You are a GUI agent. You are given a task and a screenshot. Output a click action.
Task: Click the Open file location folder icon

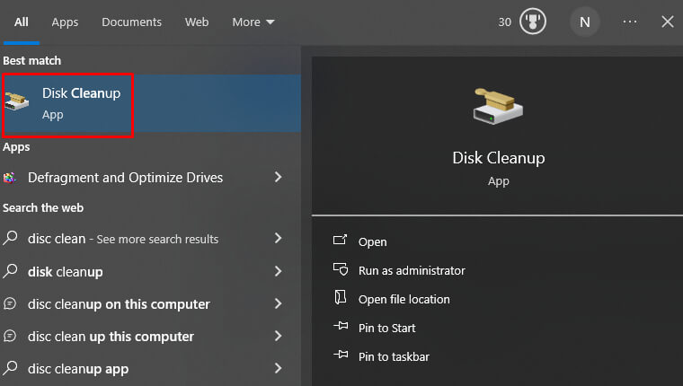340,299
